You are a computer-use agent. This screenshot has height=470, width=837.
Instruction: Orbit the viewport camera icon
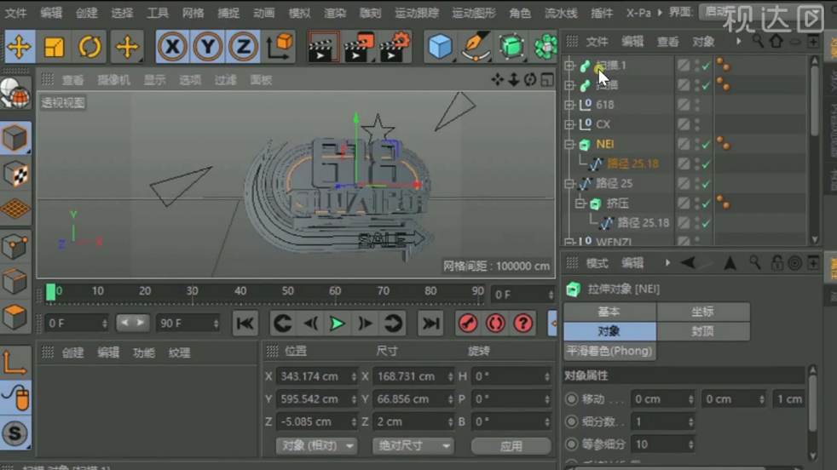coord(530,80)
